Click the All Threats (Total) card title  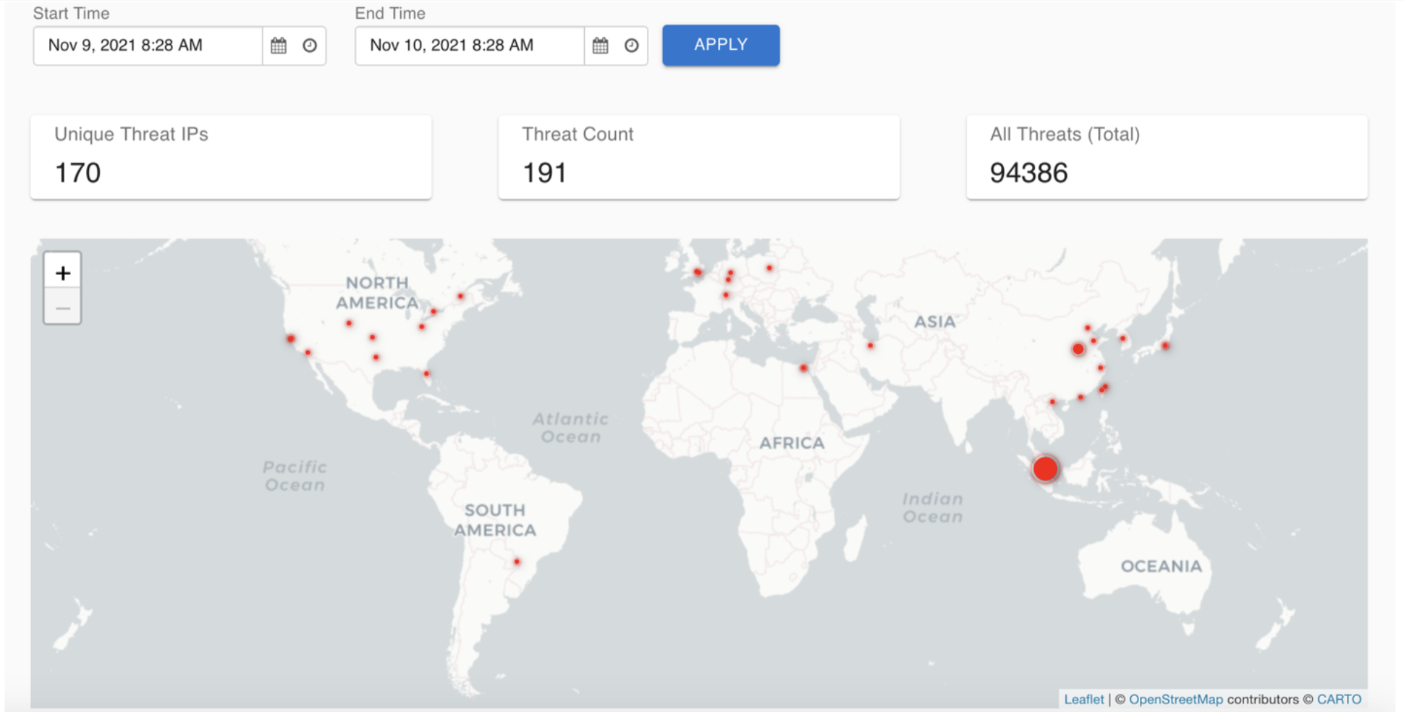pyautogui.click(x=1065, y=135)
